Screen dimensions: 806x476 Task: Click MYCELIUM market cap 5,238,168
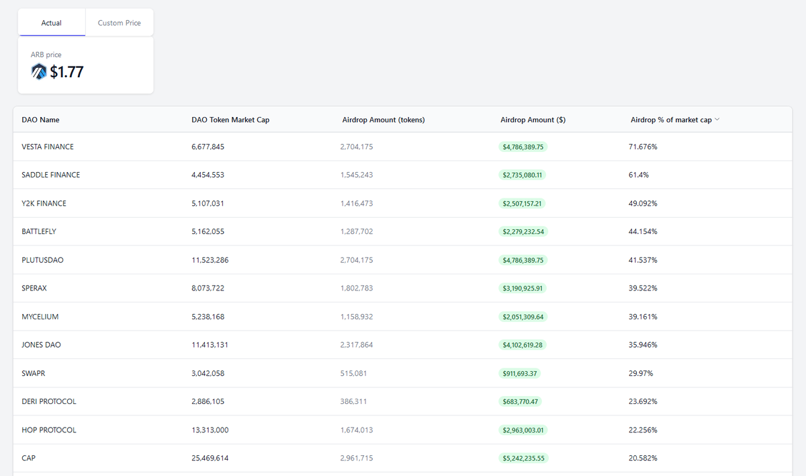[x=208, y=317]
